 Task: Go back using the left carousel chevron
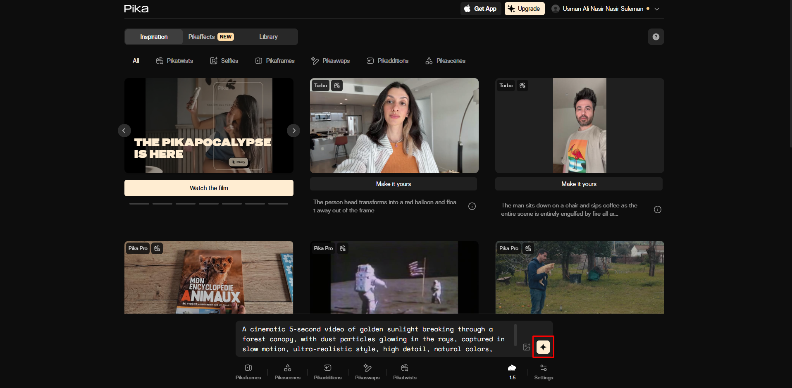coord(124,130)
